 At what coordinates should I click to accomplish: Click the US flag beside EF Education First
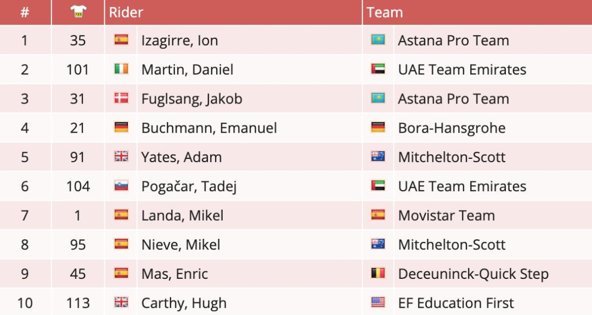(378, 302)
